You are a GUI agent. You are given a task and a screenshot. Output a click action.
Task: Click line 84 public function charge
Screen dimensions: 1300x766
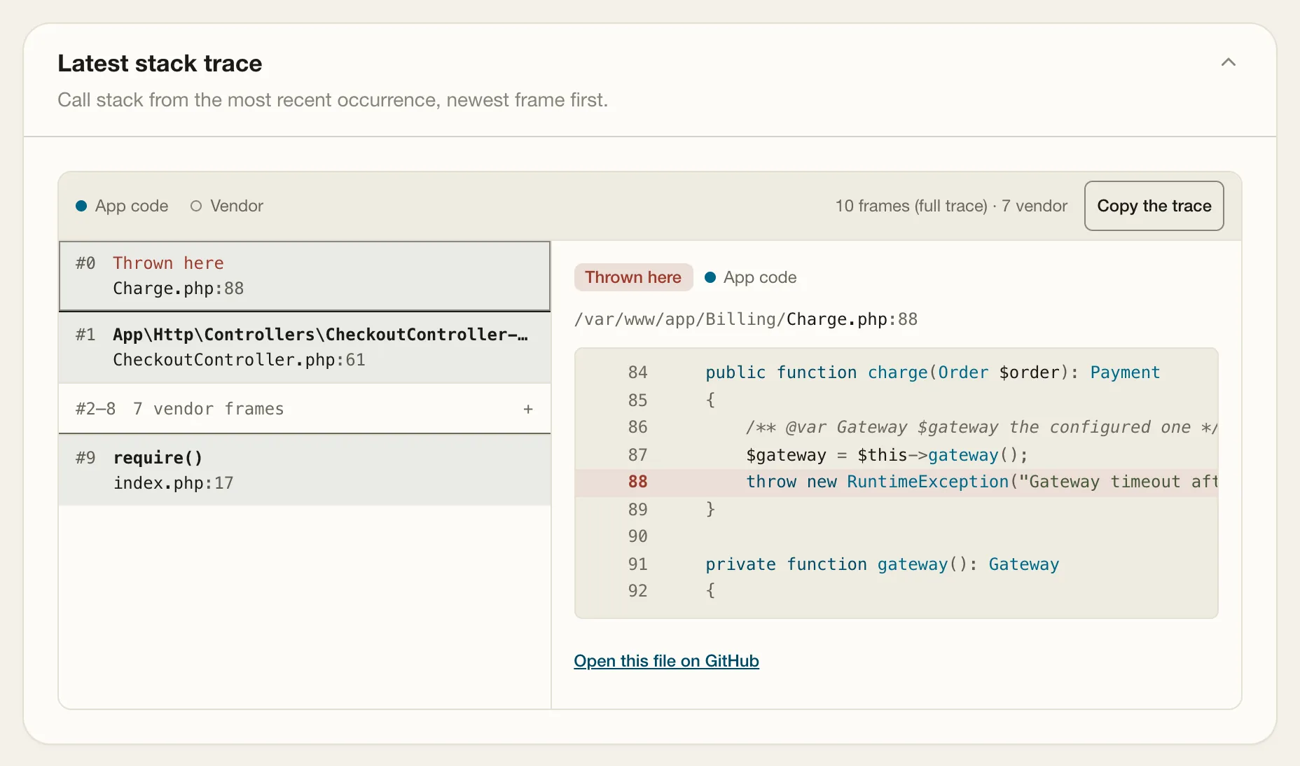point(896,372)
